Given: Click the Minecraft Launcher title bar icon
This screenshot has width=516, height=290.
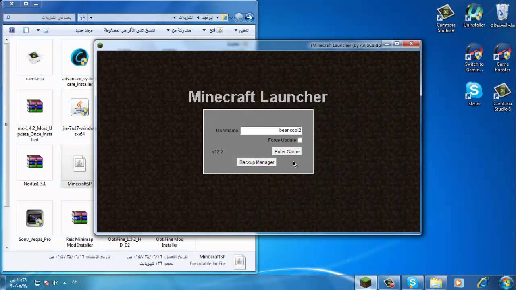Looking at the screenshot, I should [100, 45].
